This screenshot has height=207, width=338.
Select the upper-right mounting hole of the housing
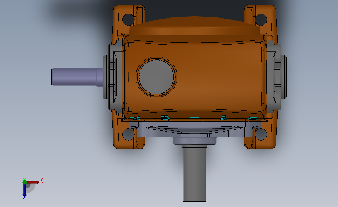[261, 19]
